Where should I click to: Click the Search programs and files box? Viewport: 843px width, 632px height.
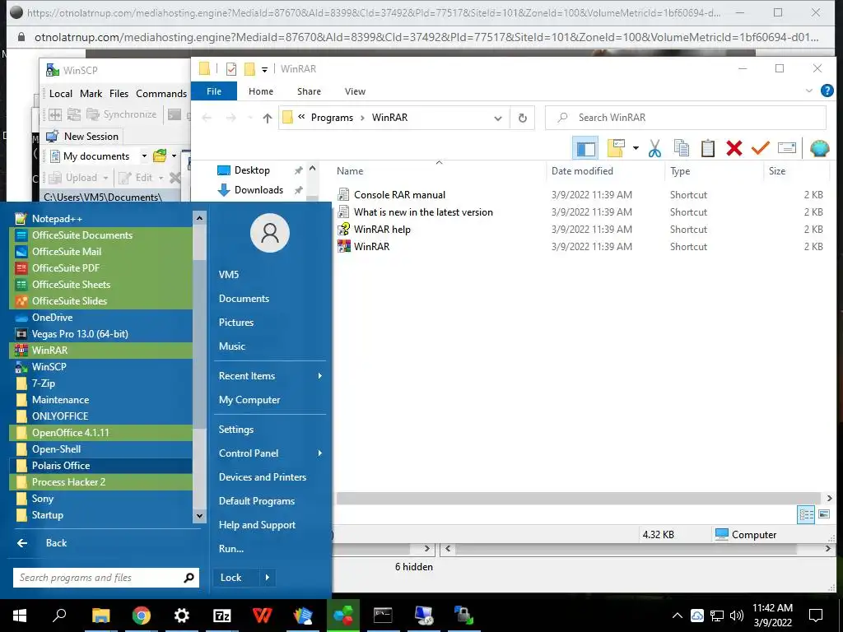(x=106, y=578)
